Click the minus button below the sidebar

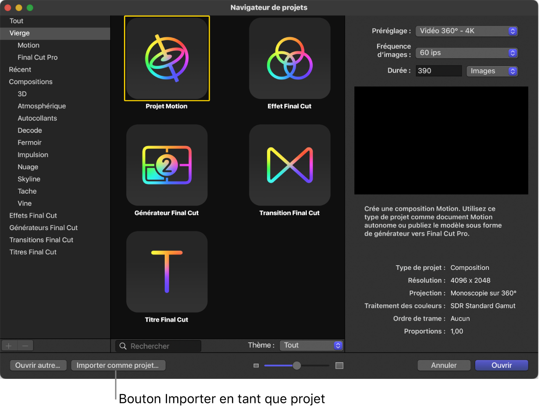tap(25, 346)
